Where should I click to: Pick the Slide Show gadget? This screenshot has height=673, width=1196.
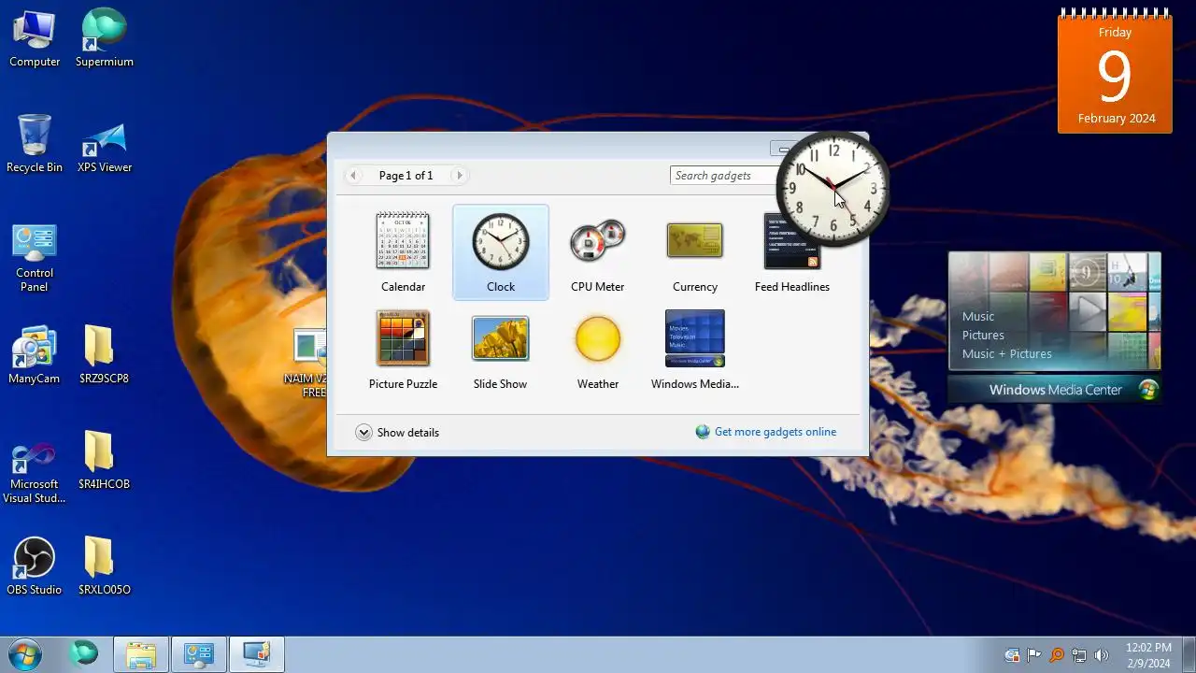pyautogui.click(x=501, y=351)
